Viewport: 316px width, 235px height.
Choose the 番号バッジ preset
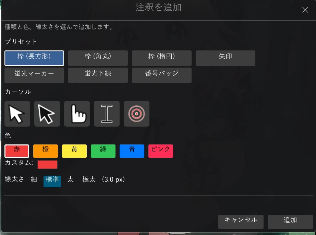pyautogui.click(x=162, y=75)
